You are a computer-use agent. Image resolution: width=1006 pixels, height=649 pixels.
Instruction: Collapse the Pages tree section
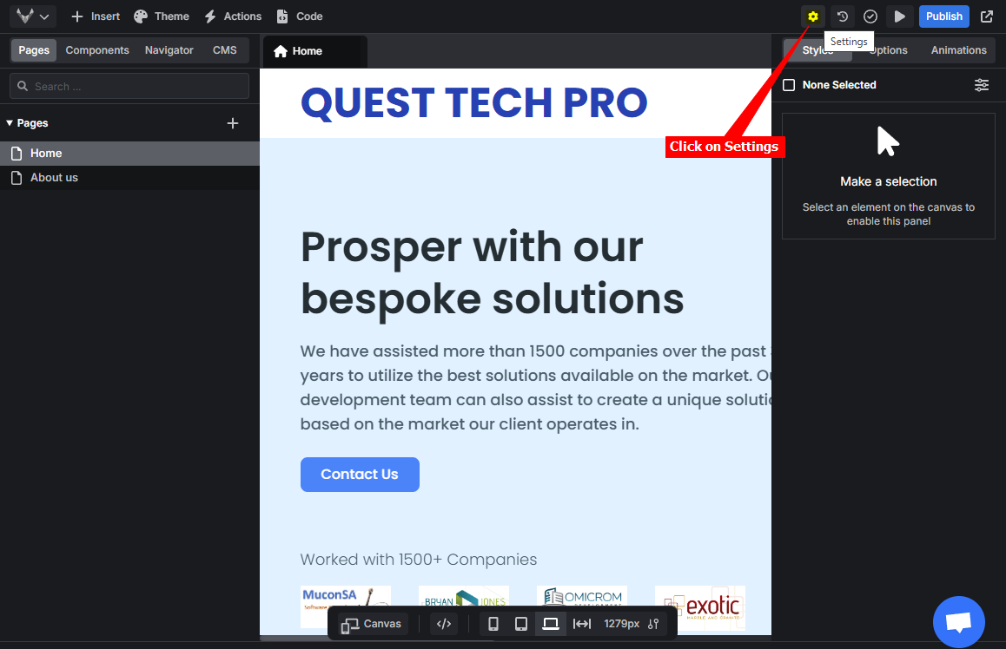tap(10, 123)
